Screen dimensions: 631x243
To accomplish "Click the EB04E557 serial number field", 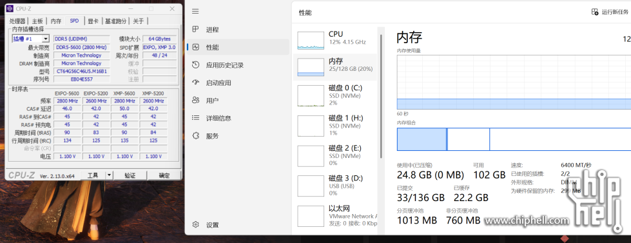I will (82, 79).
